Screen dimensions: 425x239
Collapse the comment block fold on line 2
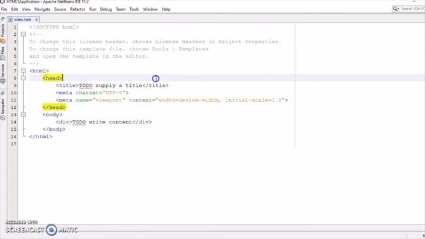(x=24, y=34)
